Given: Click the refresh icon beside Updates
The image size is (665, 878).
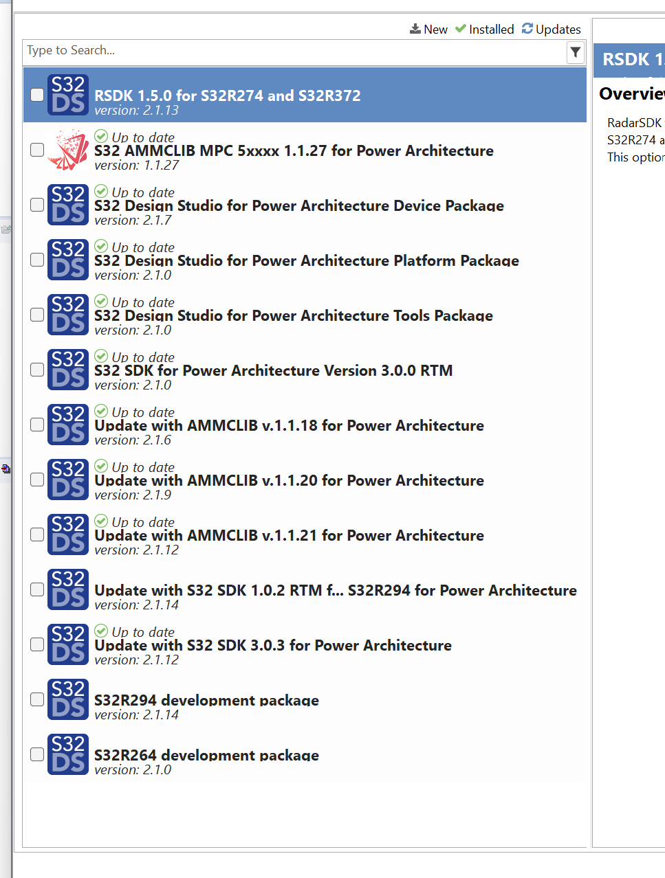Looking at the screenshot, I should tap(527, 29).
